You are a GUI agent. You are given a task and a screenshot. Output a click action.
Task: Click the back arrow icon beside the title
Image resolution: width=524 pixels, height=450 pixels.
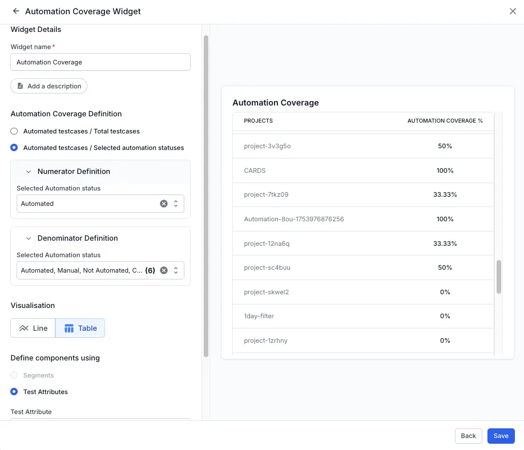click(x=16, y=11)
